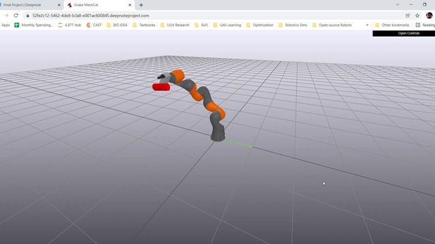Open 6.877 Hub bookmark
This screenshot has height=244, width=435.
click(x=69, y=25)
